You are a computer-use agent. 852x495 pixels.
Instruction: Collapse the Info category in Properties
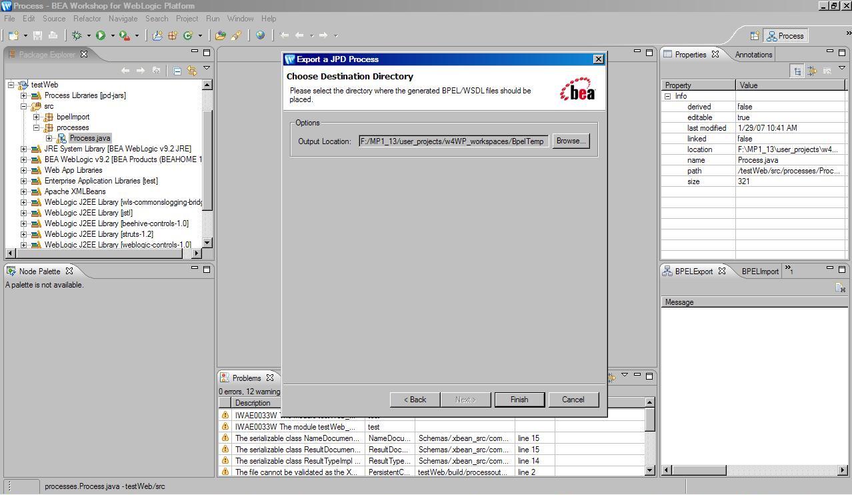click(x=667, y=96)
